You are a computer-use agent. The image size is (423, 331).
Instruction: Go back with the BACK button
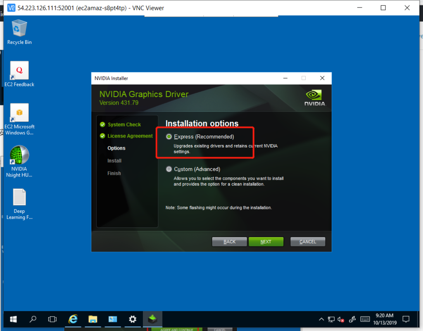(x=229, y=242)
